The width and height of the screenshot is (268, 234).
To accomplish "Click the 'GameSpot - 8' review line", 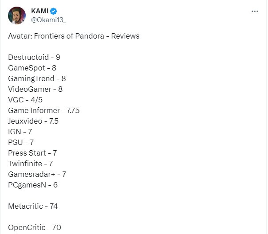I will tap(32, 68).
